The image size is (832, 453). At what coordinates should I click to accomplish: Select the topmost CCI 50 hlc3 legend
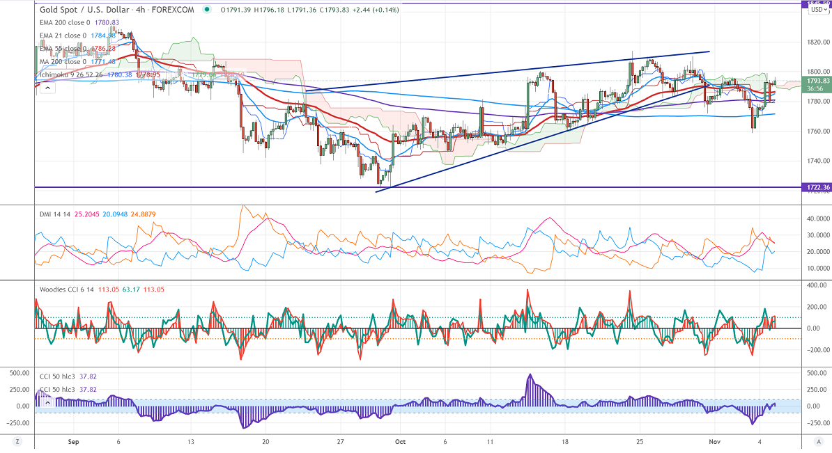coord(57,376)
